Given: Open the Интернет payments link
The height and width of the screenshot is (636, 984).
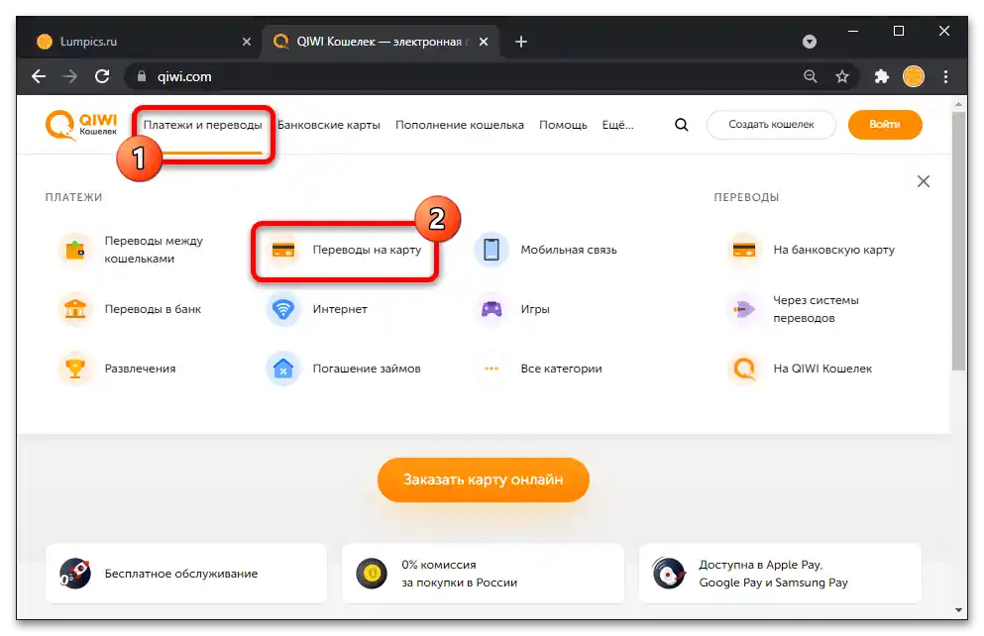Looking at the screenshot, I should click(340, 309).
